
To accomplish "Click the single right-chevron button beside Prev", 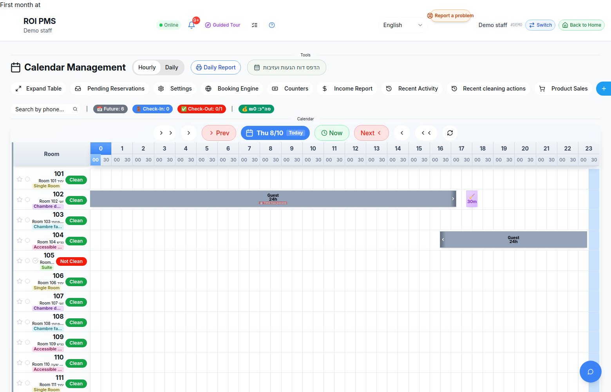I will [189, 133].
